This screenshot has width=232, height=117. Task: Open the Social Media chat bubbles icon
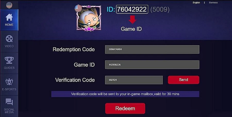(x=9, y=102)
